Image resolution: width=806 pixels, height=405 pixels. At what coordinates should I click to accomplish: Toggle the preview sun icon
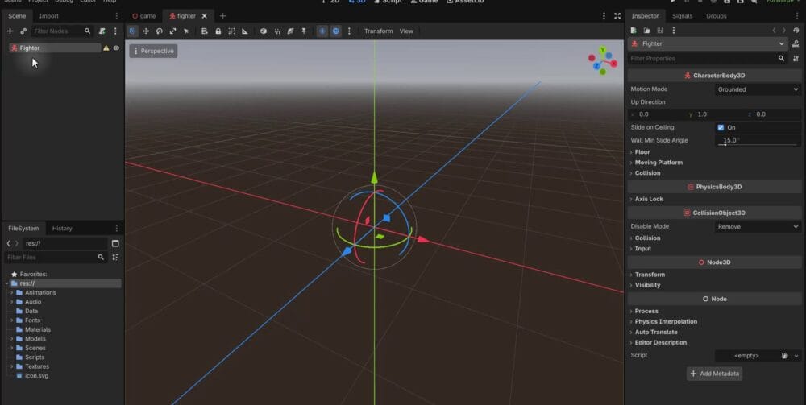(x=322, y=31)
